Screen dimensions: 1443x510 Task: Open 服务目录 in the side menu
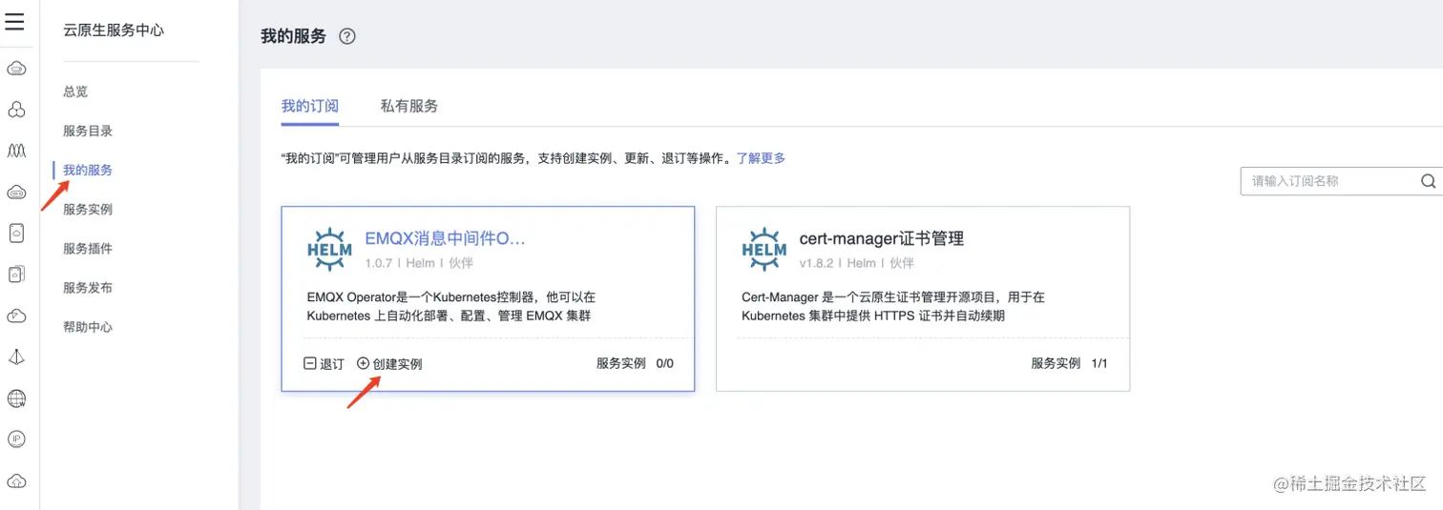point(88,131)
